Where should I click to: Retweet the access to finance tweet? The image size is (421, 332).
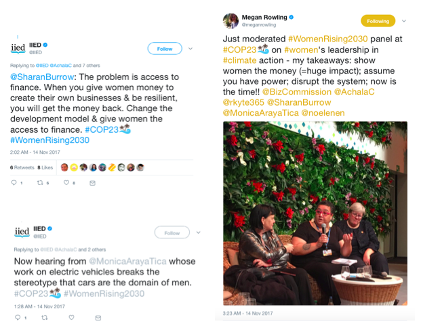pos(40,183)
